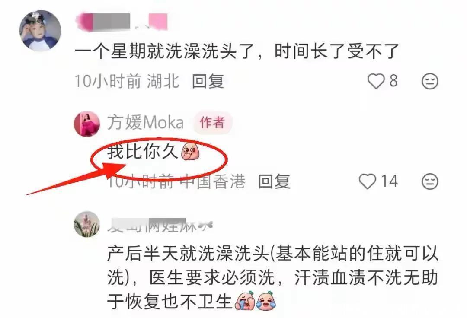Like the 湖北 comment with 8 likes
The height and width of the screenshot is (318, 467).
point(376,81)
